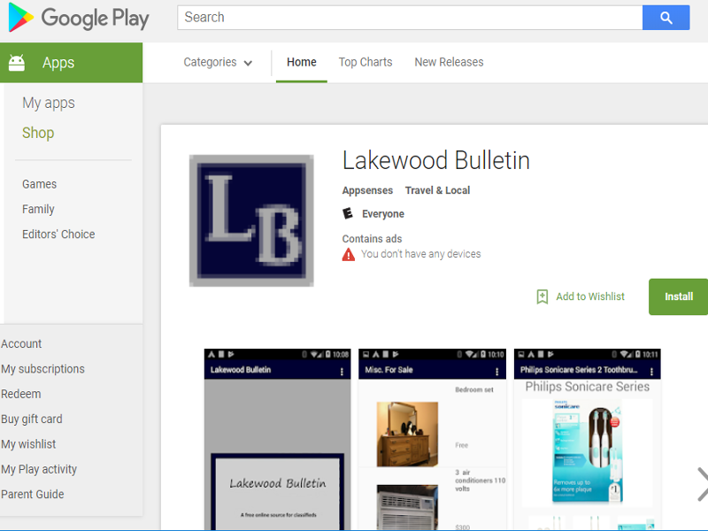708x531 pixels.
Task: Open the New Releases tab
Action: click(x=450, y=62)
